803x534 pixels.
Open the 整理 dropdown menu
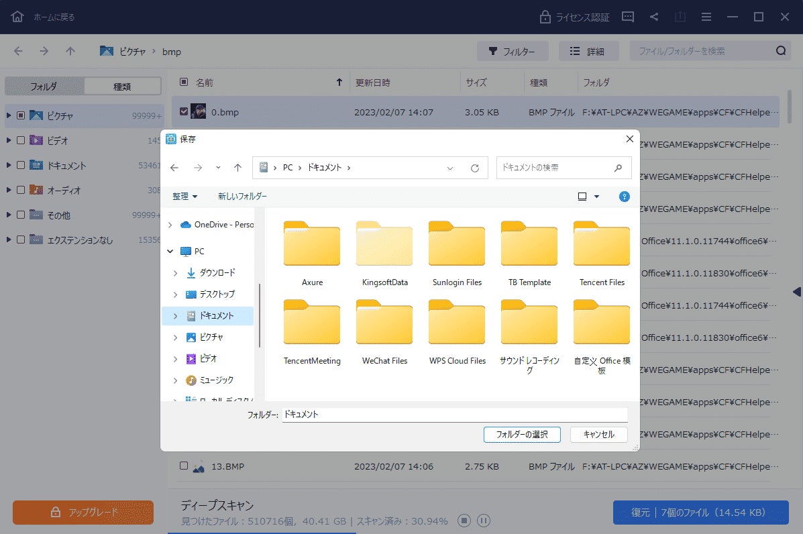tap(184, 196)
